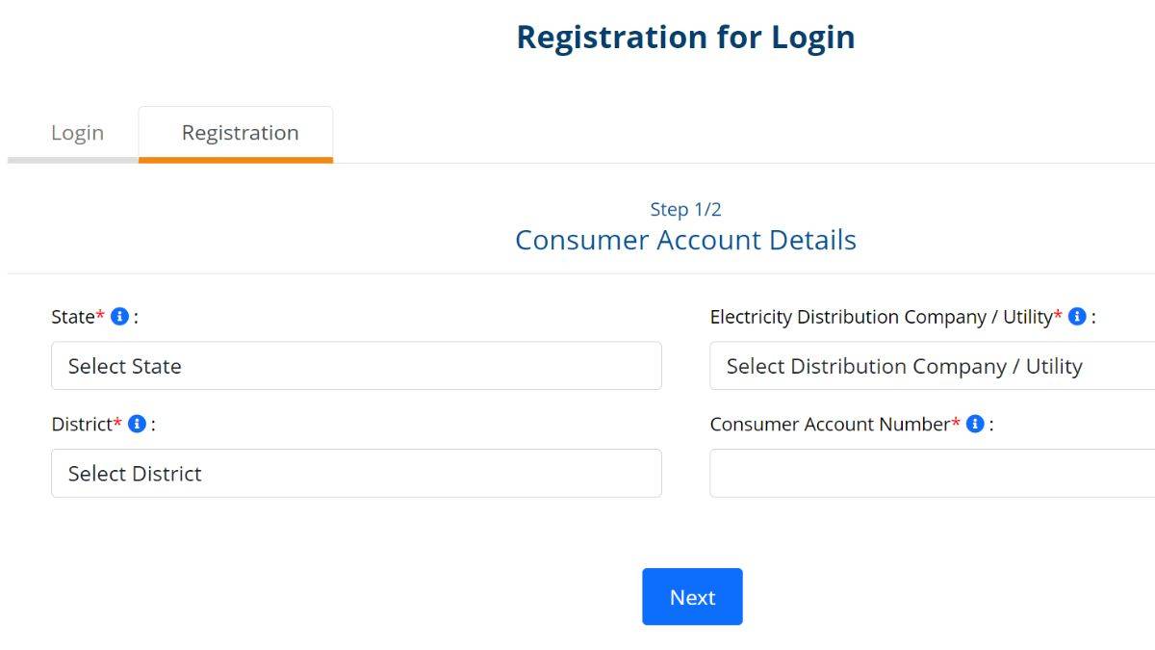Image resolution: width=1155 pixels, height=650 pixels.
Task: Click the red asterisk beside Consumer Account Number
Action: [x=958, y=420]
